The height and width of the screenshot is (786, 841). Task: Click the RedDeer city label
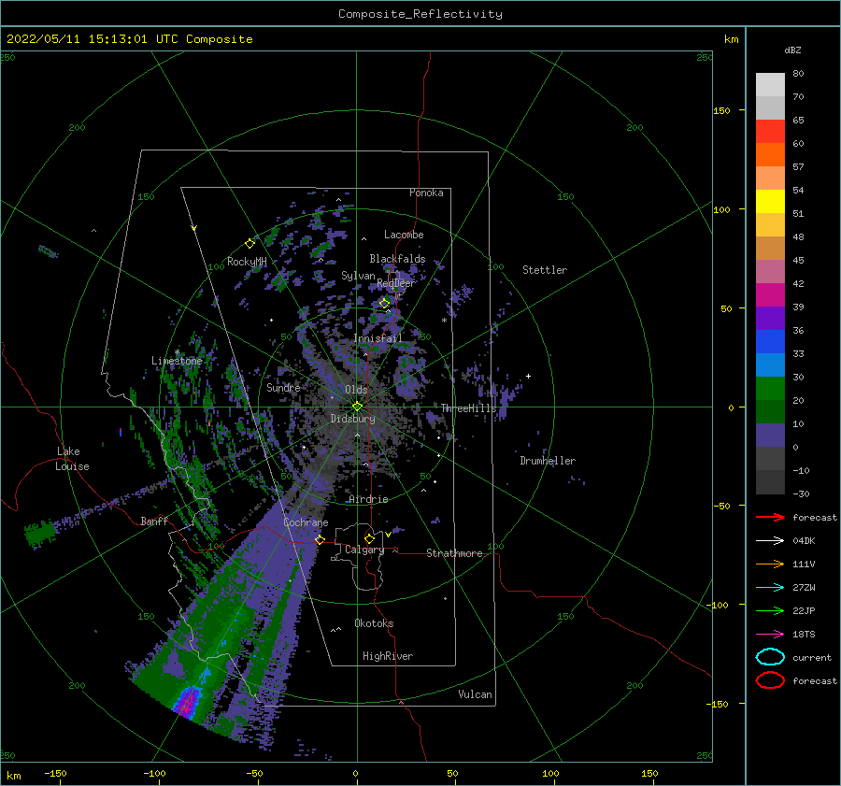(x=396, y=283)
